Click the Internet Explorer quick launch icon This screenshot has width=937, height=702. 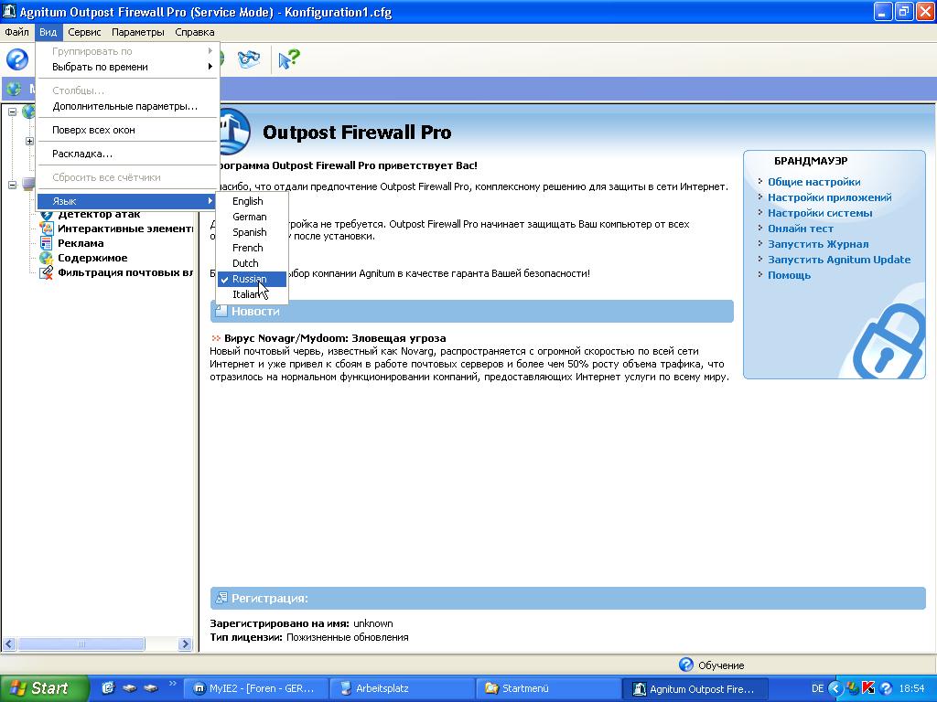(x=108, y=687)
